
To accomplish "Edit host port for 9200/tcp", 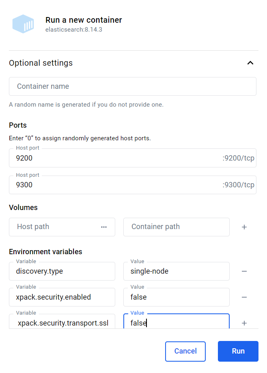I will click(133, 158).
